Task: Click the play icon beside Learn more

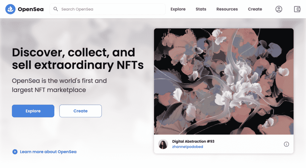Action: pyautogui.click(x=15, y=152)
